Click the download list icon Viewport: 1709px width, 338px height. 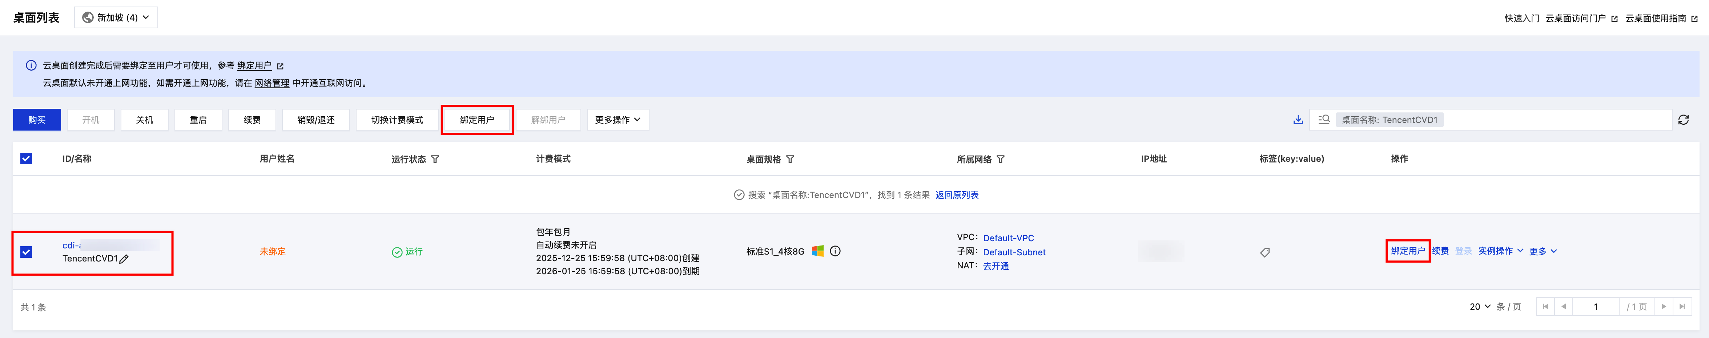[x=1298, y=120]
